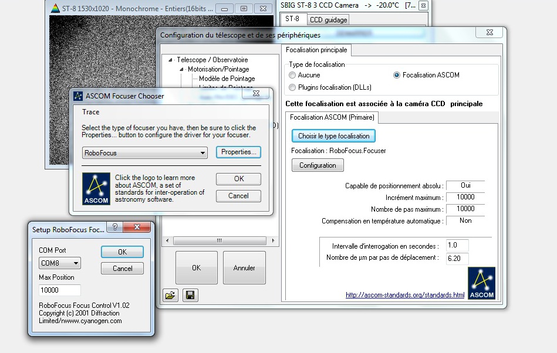Click OK in Setup RoboFocus dialog
The image size is (557, 353).
[x=122, y=252]
